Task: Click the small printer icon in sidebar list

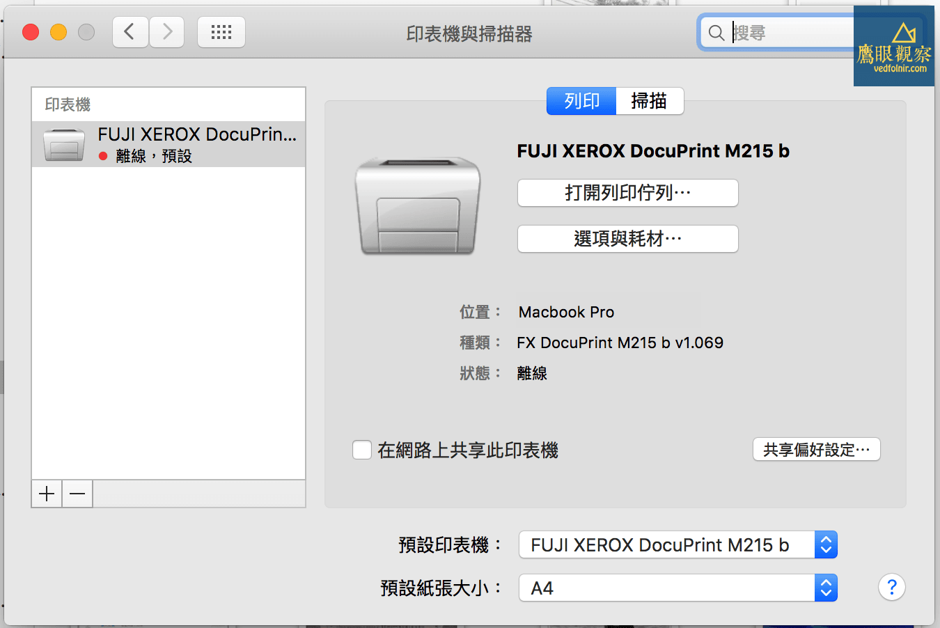Action: 63,144
